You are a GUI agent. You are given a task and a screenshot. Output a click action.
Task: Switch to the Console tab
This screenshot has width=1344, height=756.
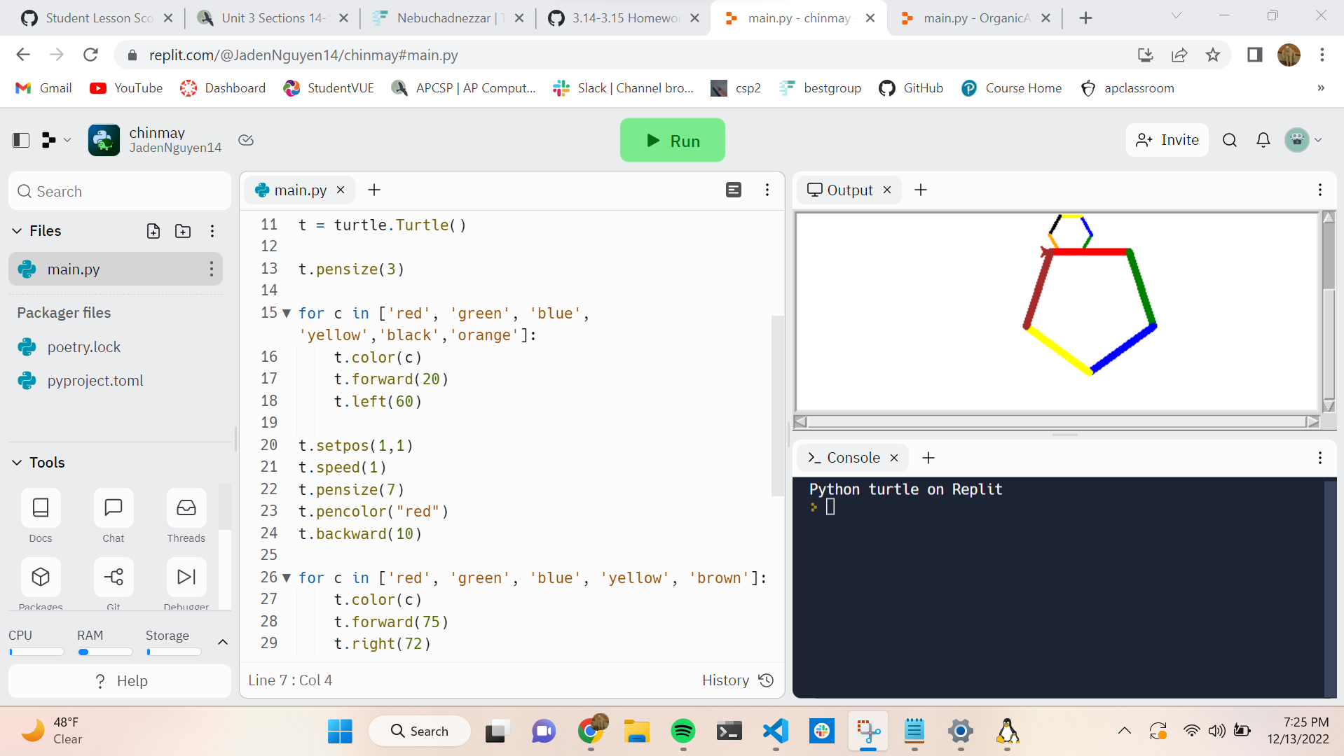click(x=852, y=458)
